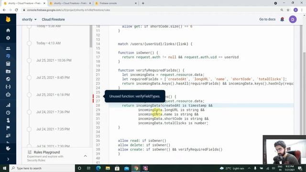Expand the Rules Playground panel chevron
The width and height of the screenshot is (306, 172).
tap(85, 156)
